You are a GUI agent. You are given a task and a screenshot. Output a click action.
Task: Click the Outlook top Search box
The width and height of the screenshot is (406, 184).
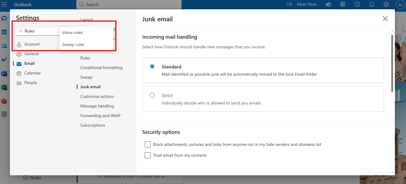point(129,5)
